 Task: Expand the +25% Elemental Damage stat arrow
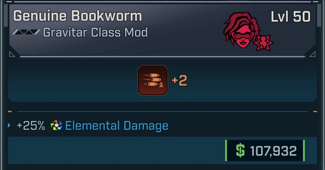[x=9, y=125]
